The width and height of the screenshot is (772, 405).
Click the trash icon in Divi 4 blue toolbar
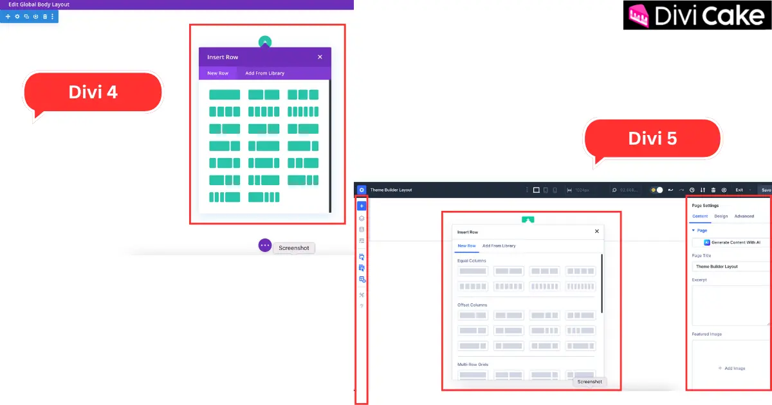tap(44, 16)
